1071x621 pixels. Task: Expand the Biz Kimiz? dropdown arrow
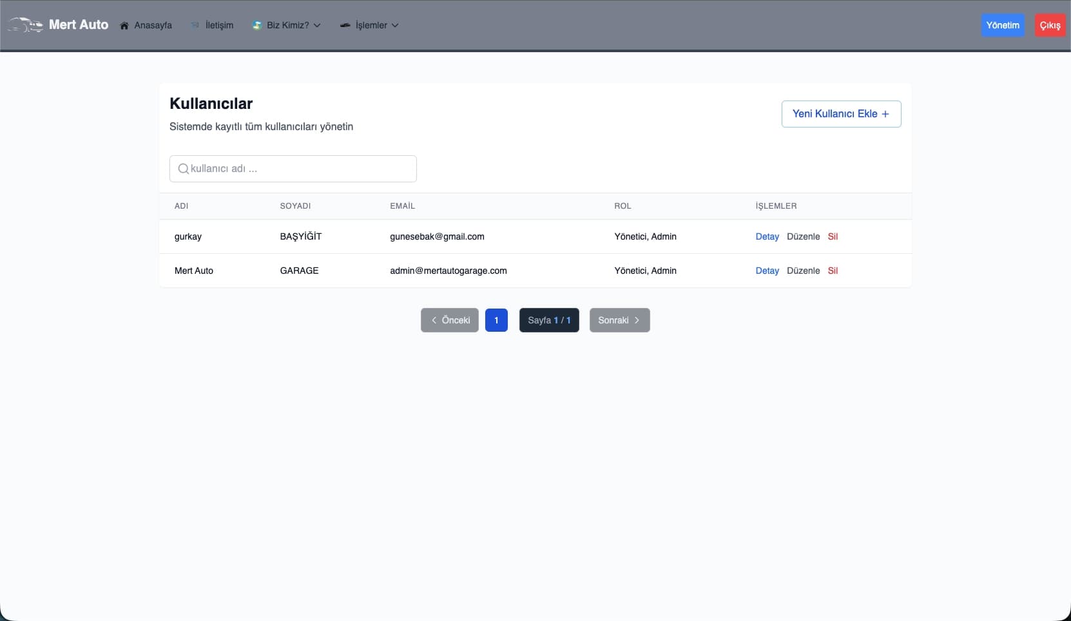317,26
